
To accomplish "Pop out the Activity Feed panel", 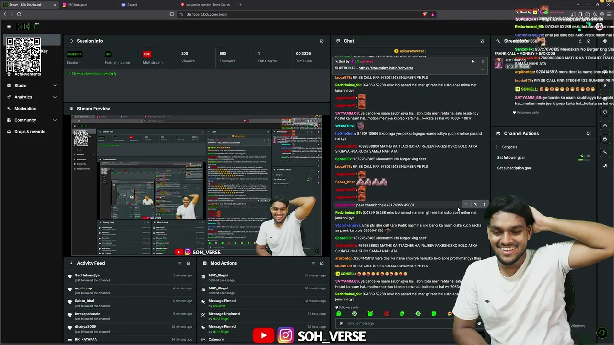I will pyautogui.click(x=189, y=263).
